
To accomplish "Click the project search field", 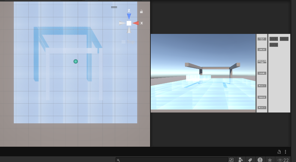I will point(173,160).
